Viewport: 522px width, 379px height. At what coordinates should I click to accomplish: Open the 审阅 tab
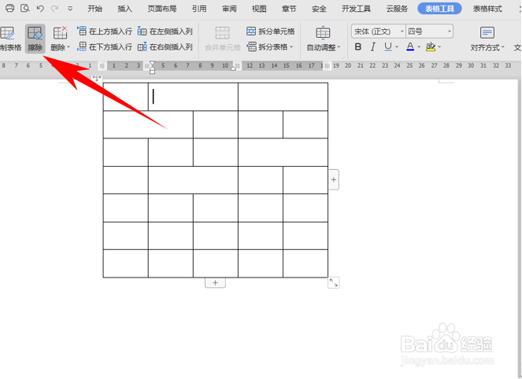click(229, 9)
